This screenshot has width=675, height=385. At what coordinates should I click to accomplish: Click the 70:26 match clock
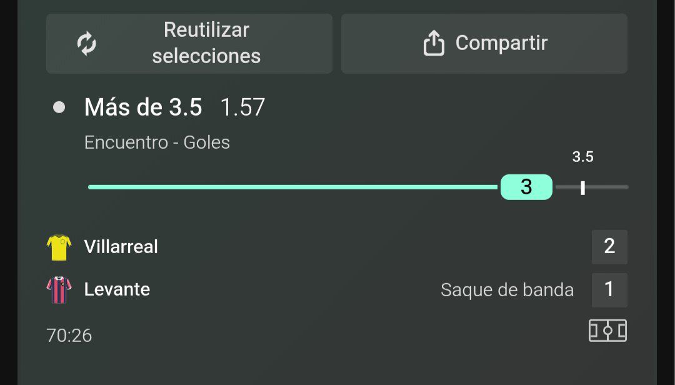(x=69, y=336)
